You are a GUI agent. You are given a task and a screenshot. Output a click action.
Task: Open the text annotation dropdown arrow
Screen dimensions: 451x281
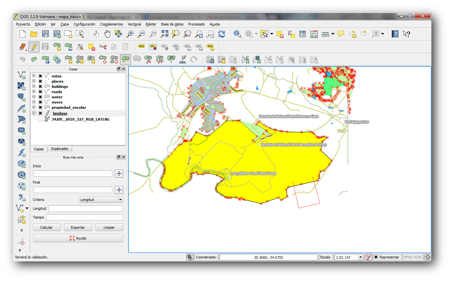382,34
